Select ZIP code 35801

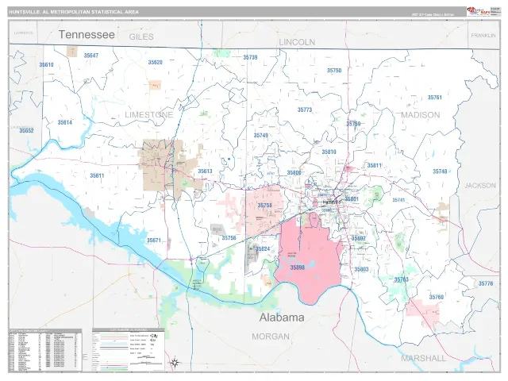click(352, 198)
